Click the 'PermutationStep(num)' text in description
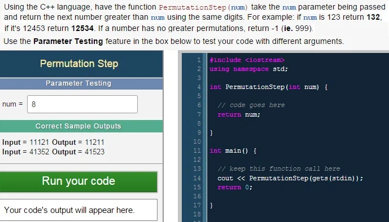The height and width of the screenshot is (222, 389). tap(203, 7)
